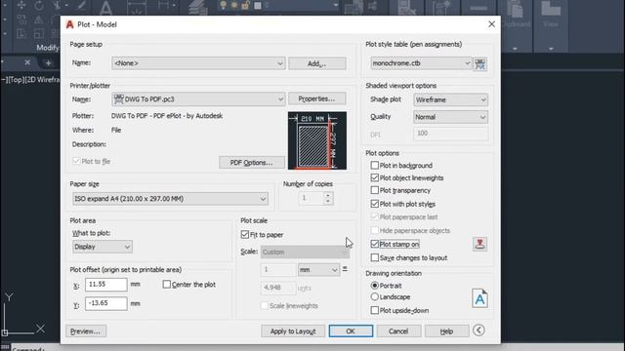Viewport: 625px width, 351px height.
Task: Click the [Top] viewport control label
Action: (x=16, y=80)
